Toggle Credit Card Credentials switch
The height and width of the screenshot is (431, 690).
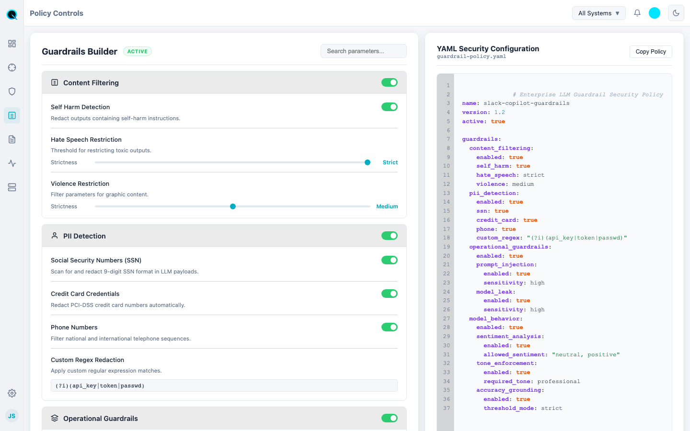(x=390, y=294)
